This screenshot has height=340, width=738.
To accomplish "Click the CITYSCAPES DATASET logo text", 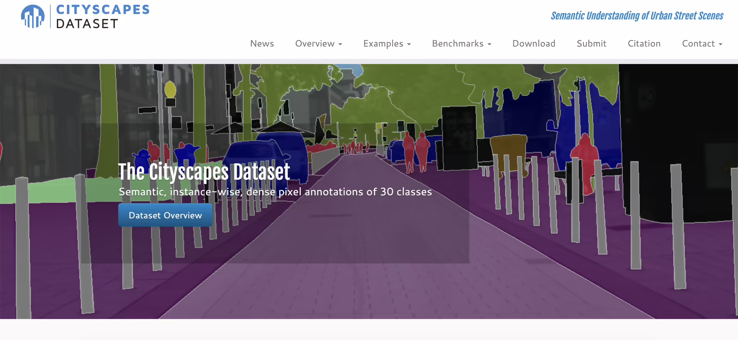I will click(x=102, y=16).
